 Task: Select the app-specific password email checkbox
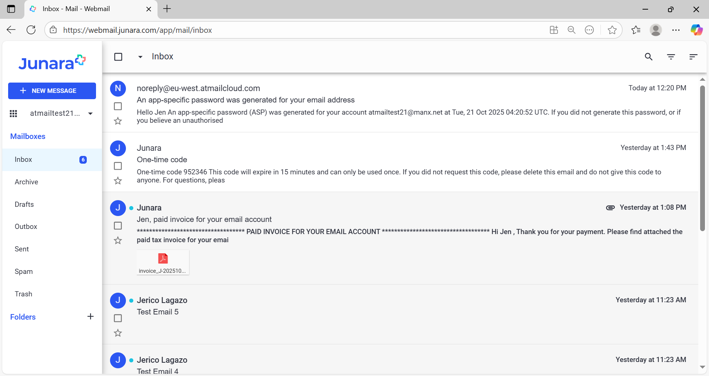(x=118, y=106)
